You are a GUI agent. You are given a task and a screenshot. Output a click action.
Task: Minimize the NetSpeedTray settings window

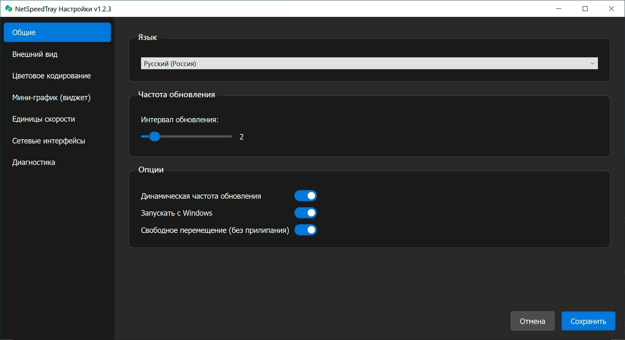[559, 9]
